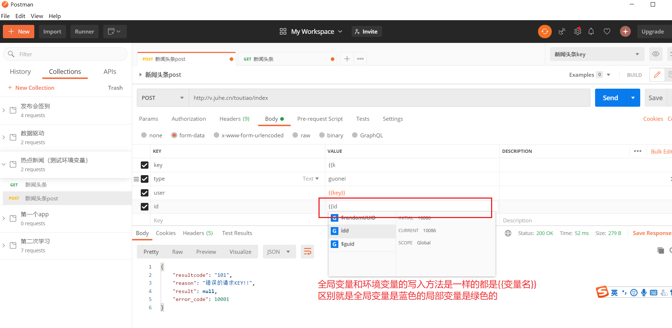The width and height of the screenshot is (672, 328).
Task: Open the File menu
Action: [5, 16]
